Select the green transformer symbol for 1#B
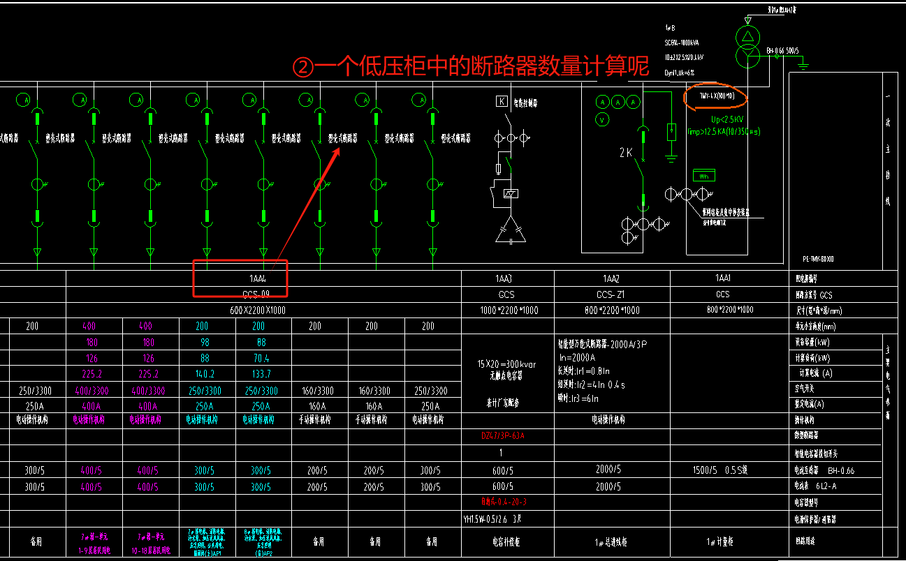 [x=747, y=47]
